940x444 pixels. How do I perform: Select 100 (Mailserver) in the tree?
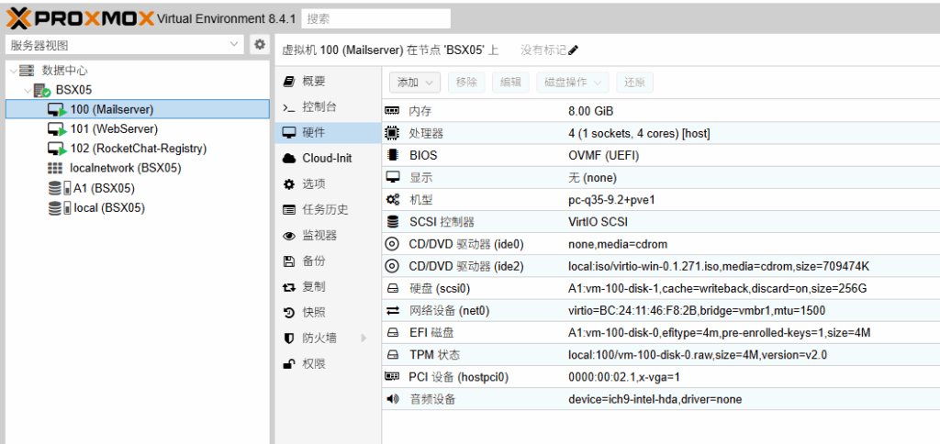(x=138, y=109)
